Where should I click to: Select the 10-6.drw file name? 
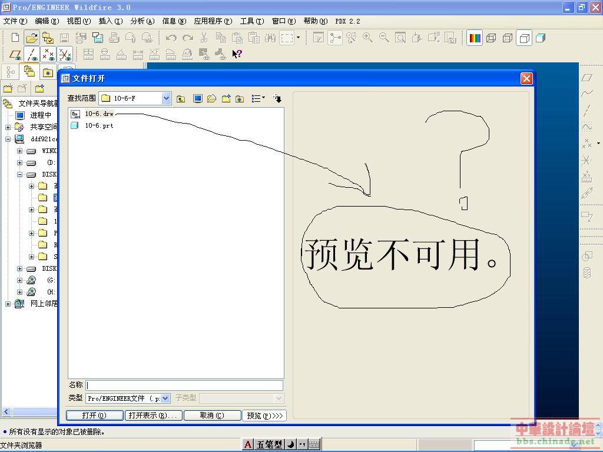point(99,114)
